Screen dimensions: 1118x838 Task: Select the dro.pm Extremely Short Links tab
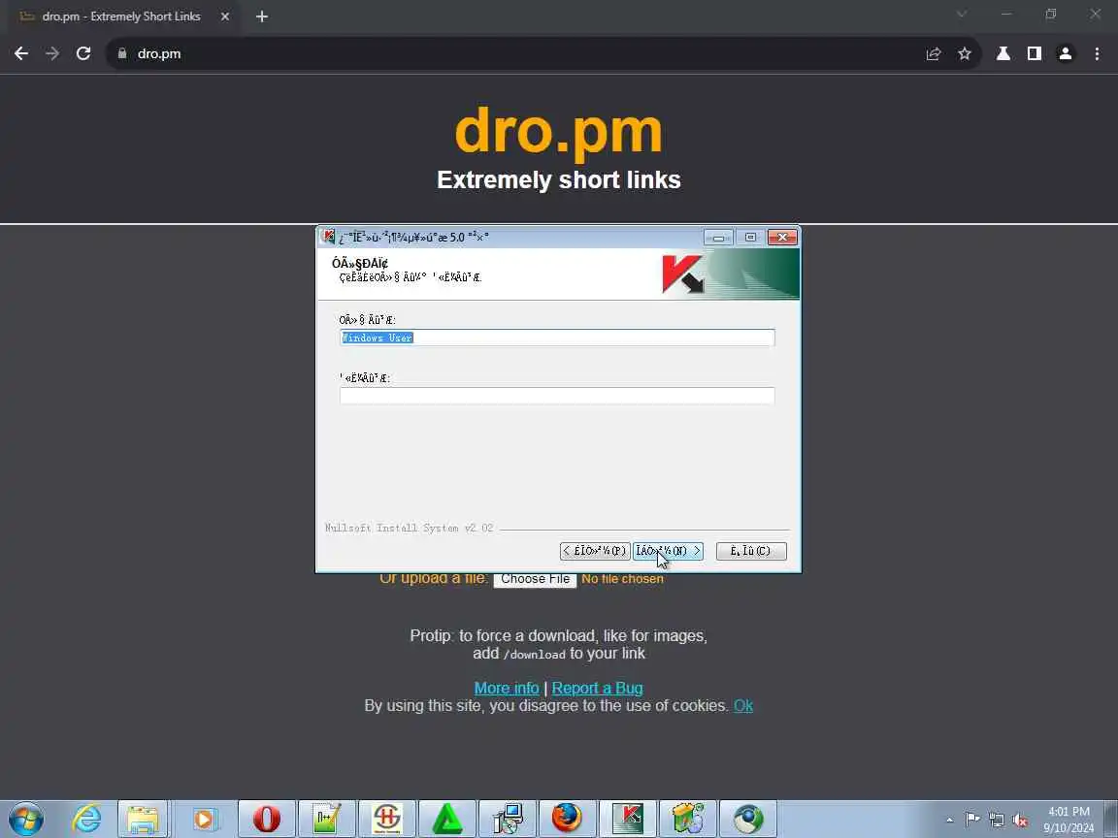(122, 16)
